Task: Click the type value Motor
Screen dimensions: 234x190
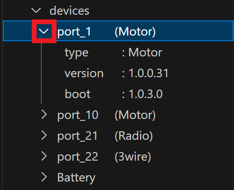Action: point(145,53)
